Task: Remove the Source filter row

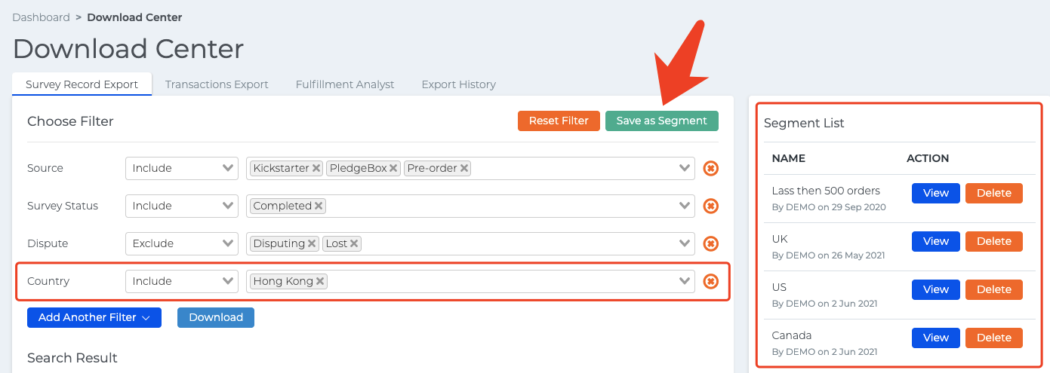Action: click(710, 168)
